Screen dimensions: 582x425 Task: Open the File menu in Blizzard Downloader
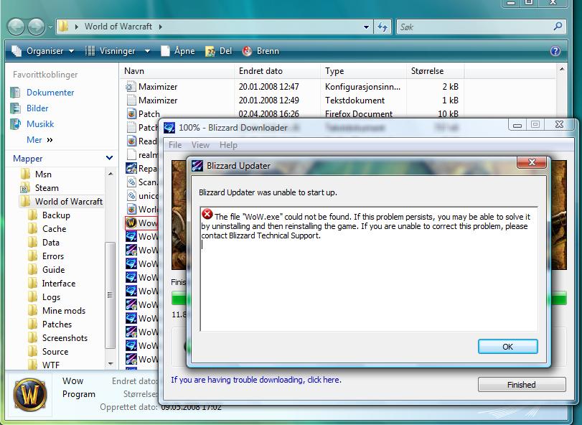click(175, 145)
